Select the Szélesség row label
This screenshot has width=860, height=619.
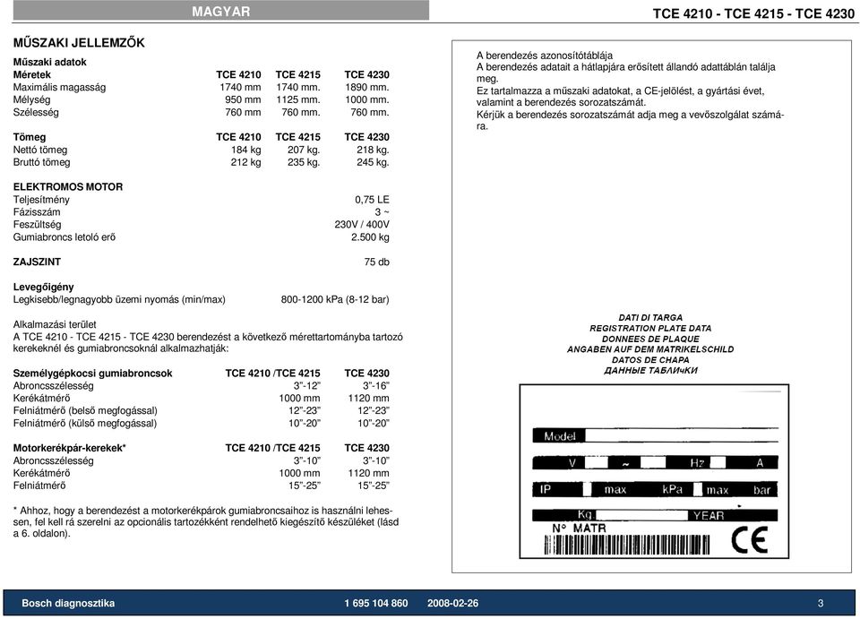36,112
